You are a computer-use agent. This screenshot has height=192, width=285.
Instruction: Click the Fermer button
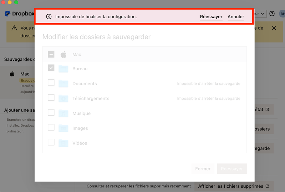pos(203,169)
